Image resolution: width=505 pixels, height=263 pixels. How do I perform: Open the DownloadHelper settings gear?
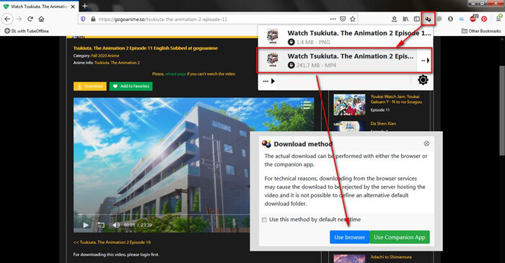423,80
